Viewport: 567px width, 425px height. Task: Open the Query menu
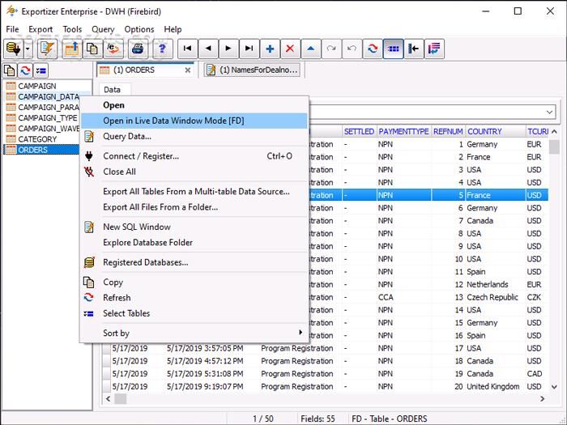coord(103,29)
